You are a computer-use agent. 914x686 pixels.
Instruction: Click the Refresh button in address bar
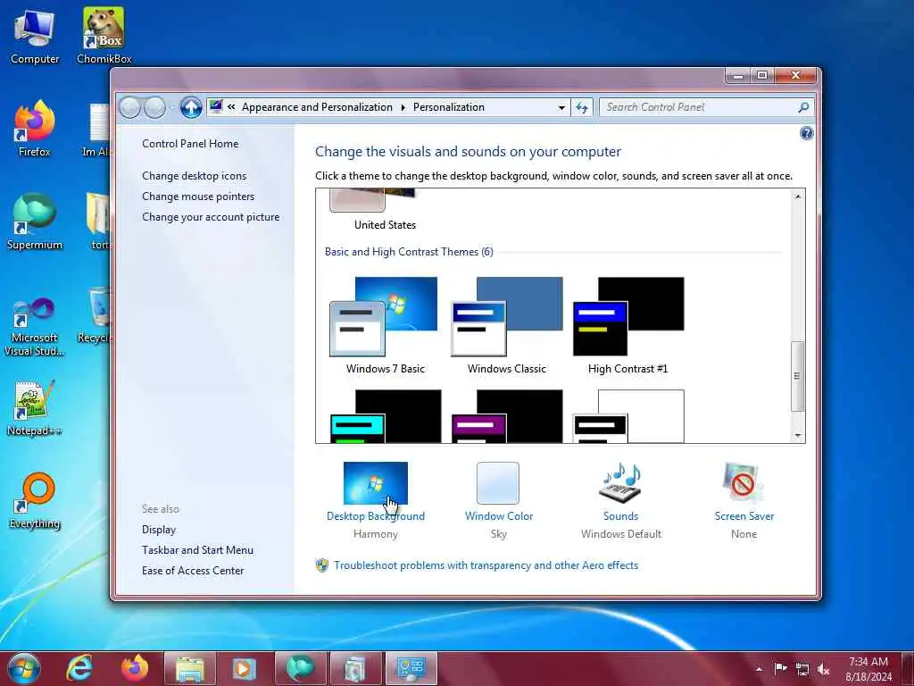[582, 107]
